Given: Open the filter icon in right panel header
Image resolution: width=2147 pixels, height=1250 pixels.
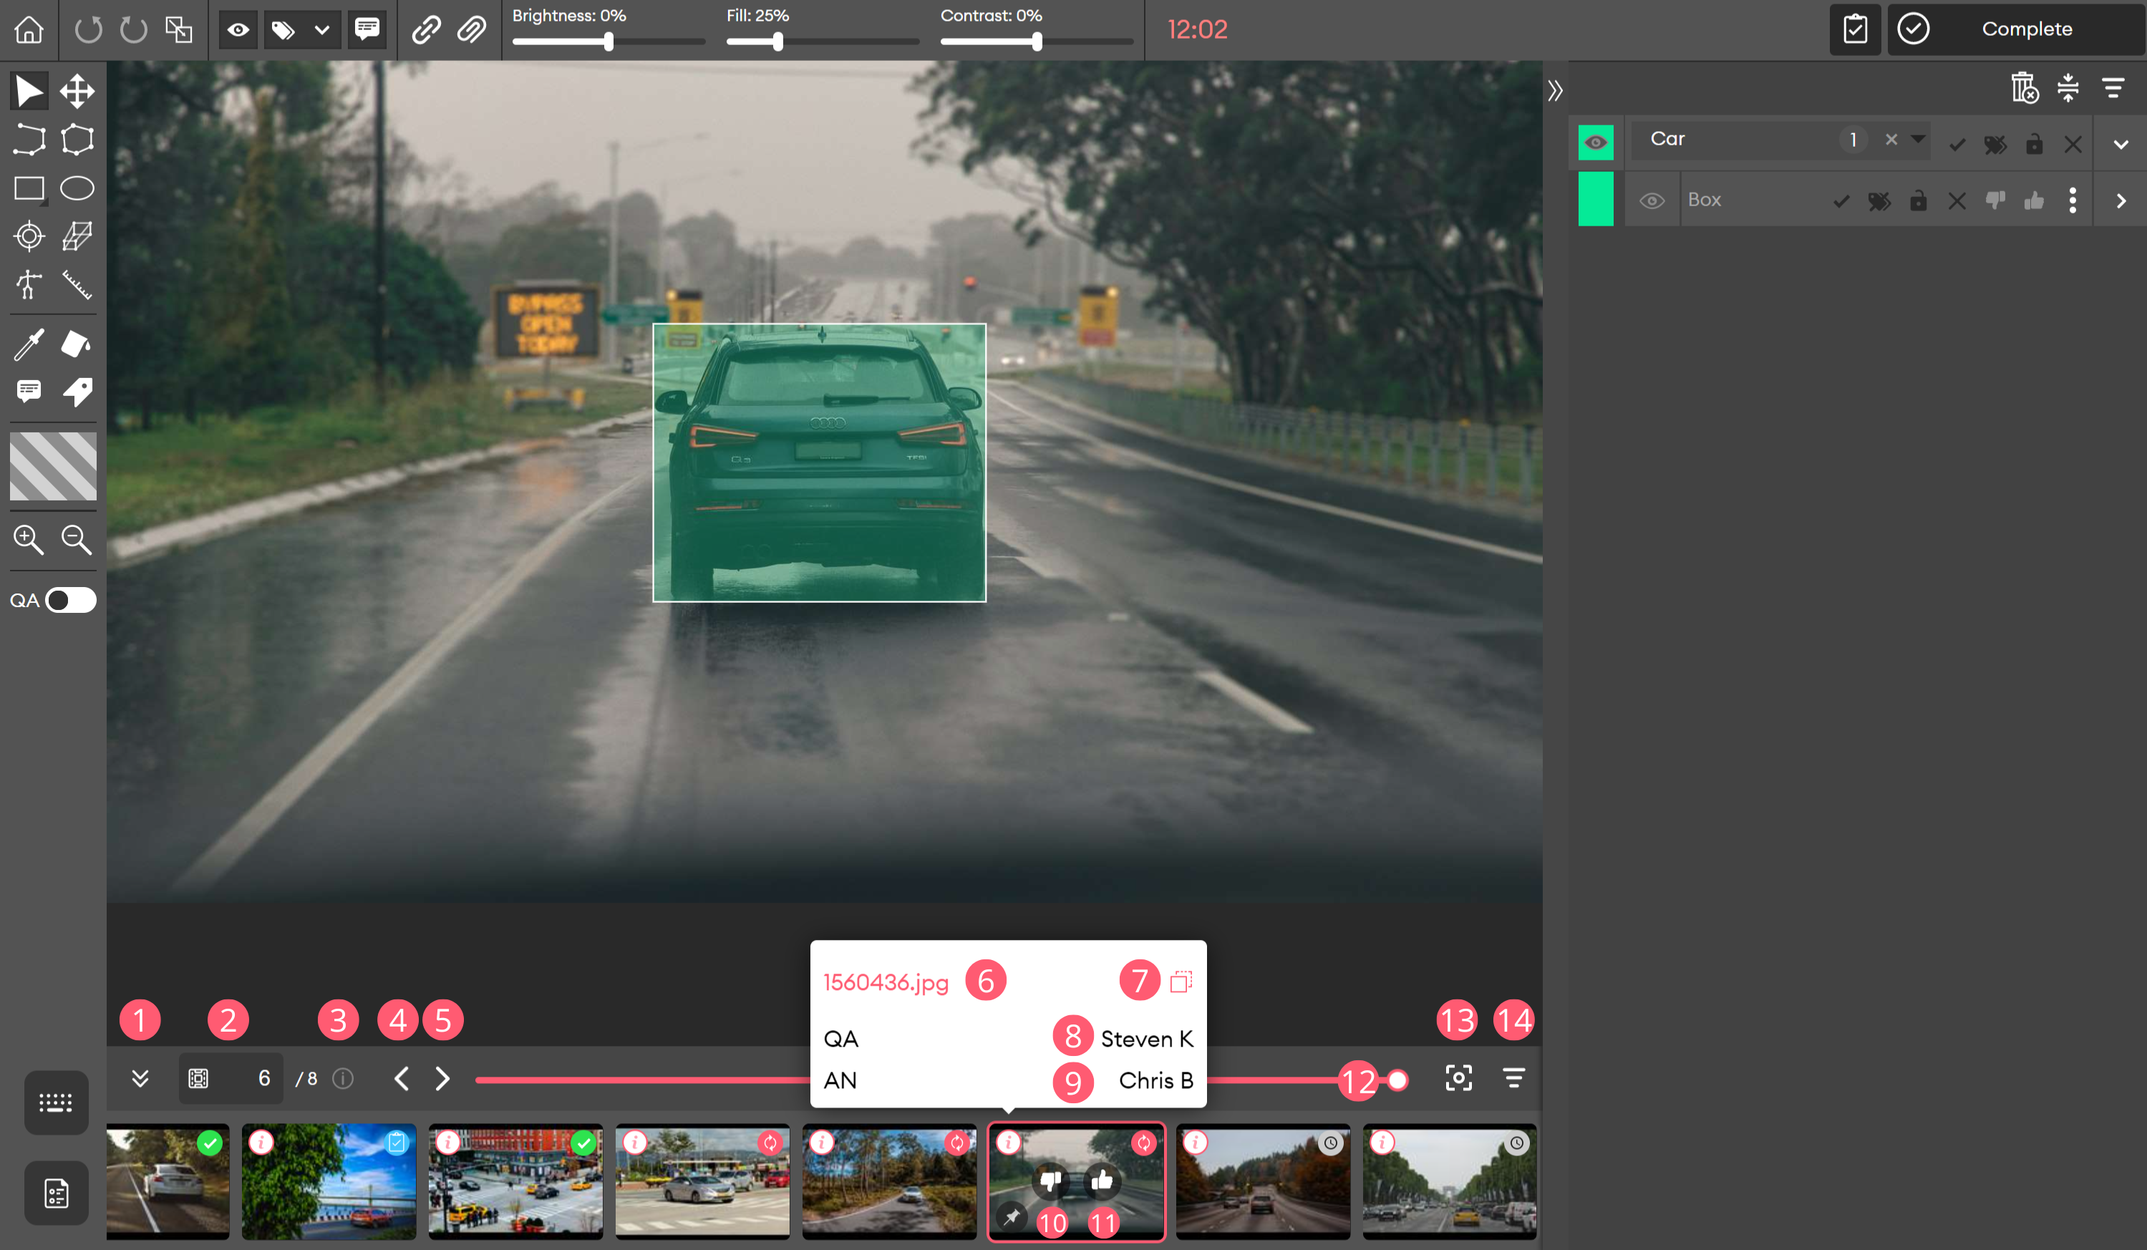Looking at the screenshot, I should pyautogui.click(x=2114, y=88).
